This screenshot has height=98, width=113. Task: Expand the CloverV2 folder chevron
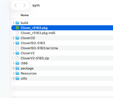(14, 53)
